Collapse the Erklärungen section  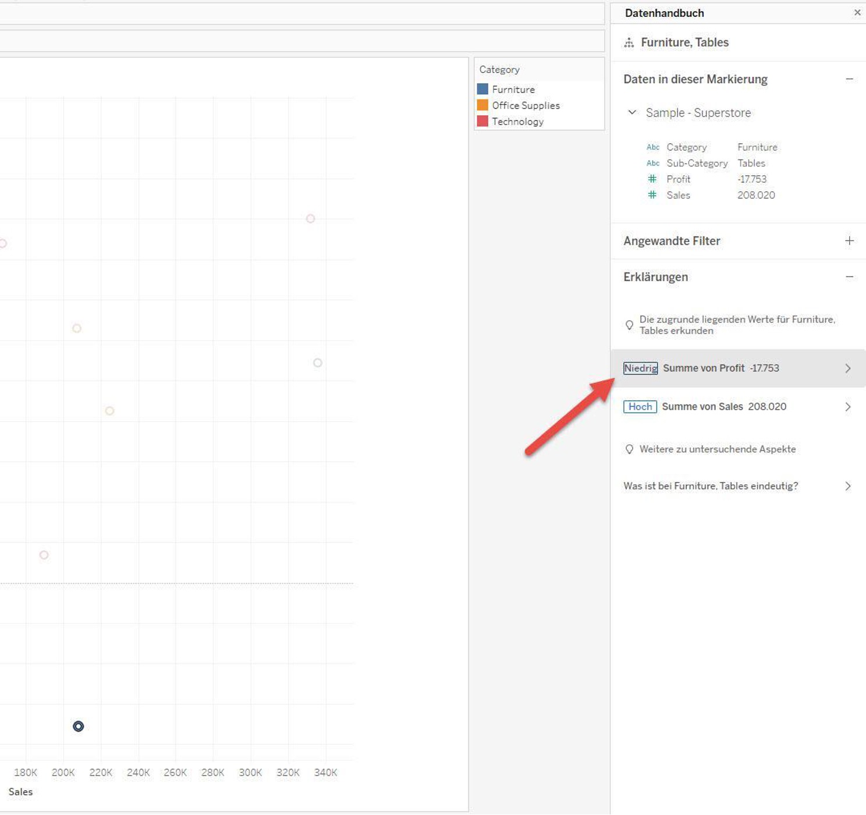pyautogui.click(x=849, y=277)
